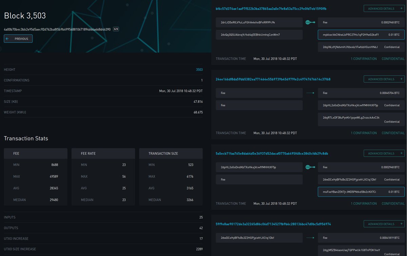This screenshot has width=407, height=256.
Task: Select the highlighted 0.01 BTC output mykkecVeCNtwL
Action: [x=361, y=35]
